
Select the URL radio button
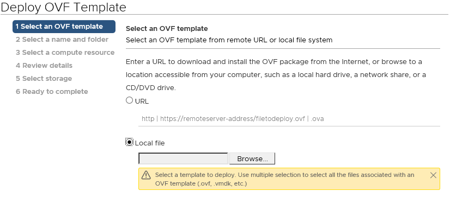[130, 100]
